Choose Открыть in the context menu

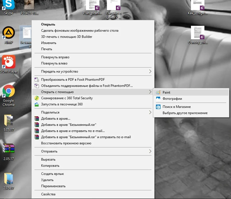[93, 24]
